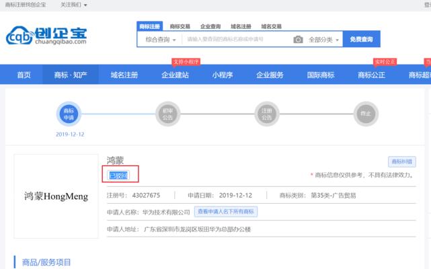Viewport: 431px width, 269px height.
Task: Click the registration number 43027675
Action: [146, 195]
